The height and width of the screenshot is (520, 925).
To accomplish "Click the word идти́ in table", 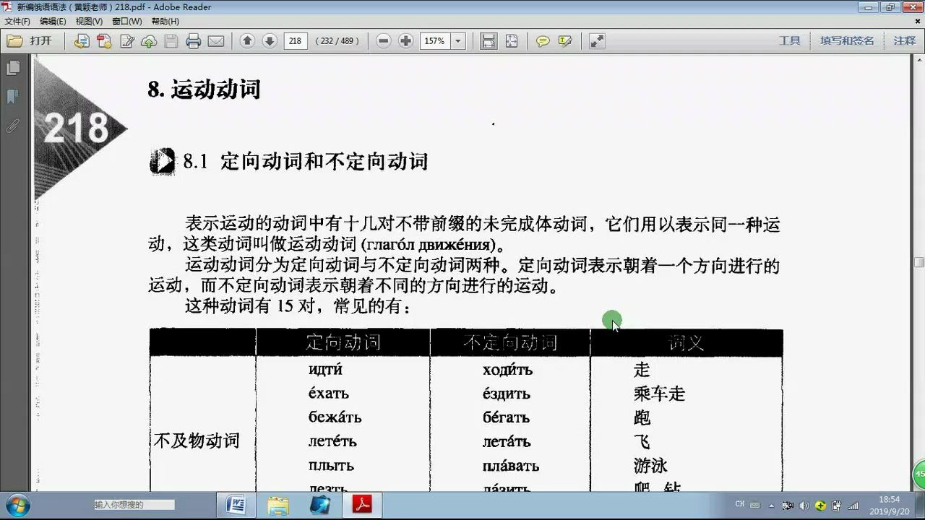I will point(325,370).
